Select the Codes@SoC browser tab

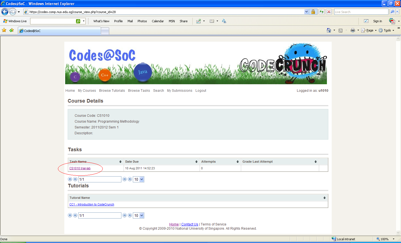tap(59, 31)
